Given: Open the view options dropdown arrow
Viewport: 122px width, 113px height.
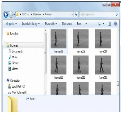Looking at the screenshot, I should click(x=103, y=24).
